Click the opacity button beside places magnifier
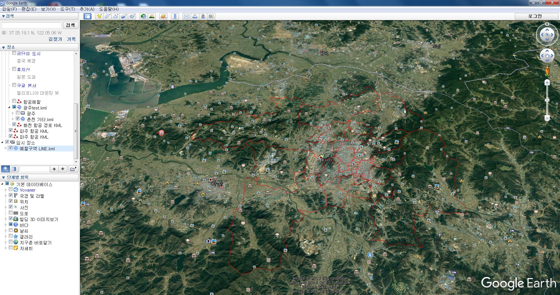560x295 pixels. [x=14, y=169]
